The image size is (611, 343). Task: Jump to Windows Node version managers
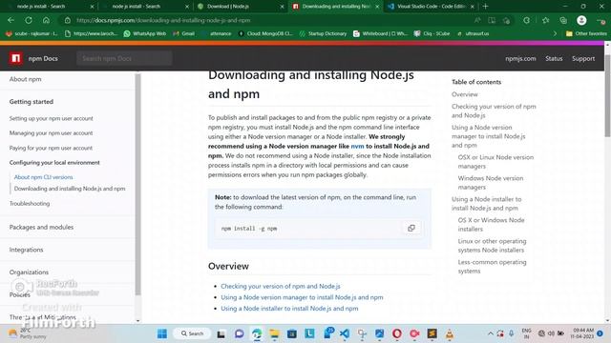coord(490,182)
